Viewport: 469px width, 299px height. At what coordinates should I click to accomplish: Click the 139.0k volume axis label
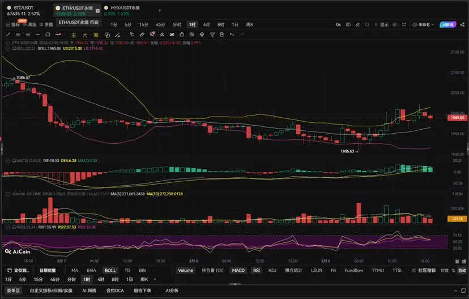(x=457, y=219)
